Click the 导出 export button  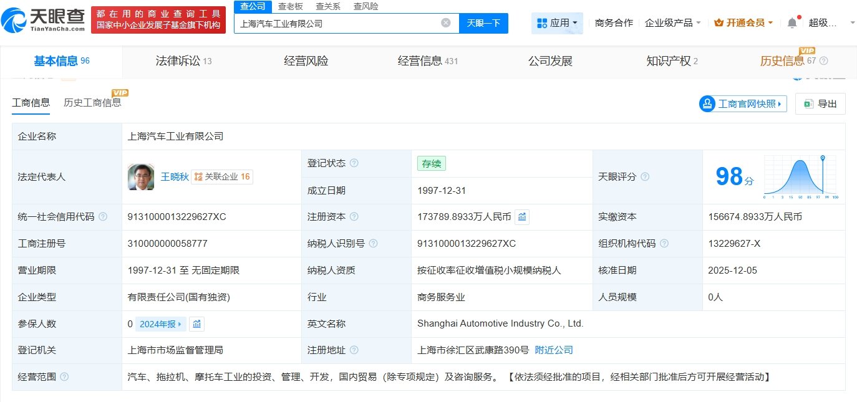(820, 103)
